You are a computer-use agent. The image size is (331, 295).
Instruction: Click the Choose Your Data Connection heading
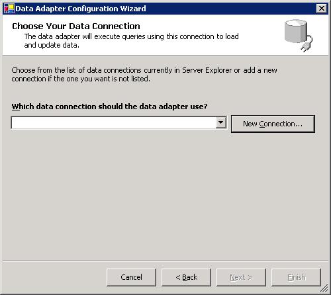pos(76,26)
